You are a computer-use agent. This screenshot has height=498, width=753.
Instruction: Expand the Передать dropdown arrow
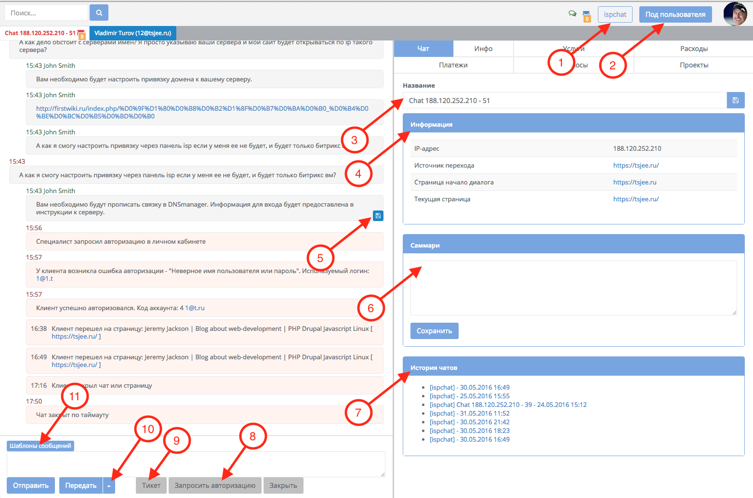pyautogui.click(x=109, y=485)
